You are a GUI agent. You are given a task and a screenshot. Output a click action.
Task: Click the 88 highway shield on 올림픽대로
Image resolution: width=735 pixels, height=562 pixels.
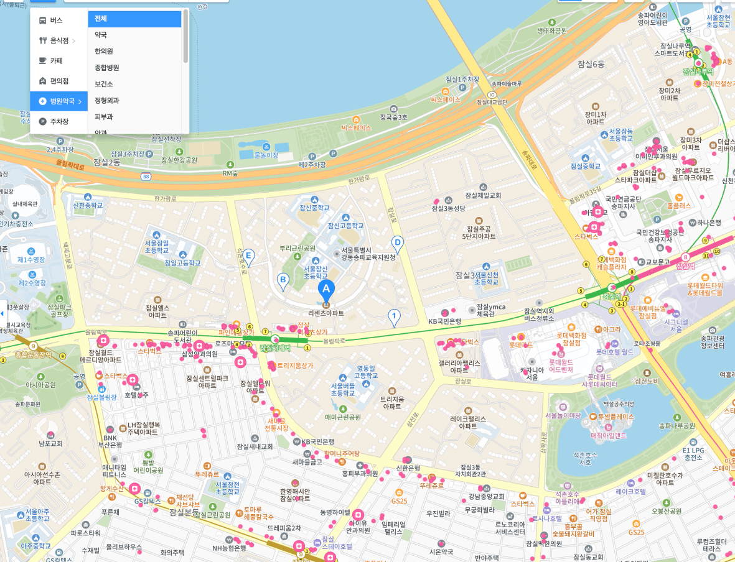(x=147, y=176)
